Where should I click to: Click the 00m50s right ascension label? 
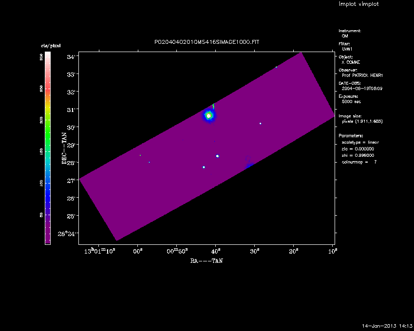(x=177, y=251)
